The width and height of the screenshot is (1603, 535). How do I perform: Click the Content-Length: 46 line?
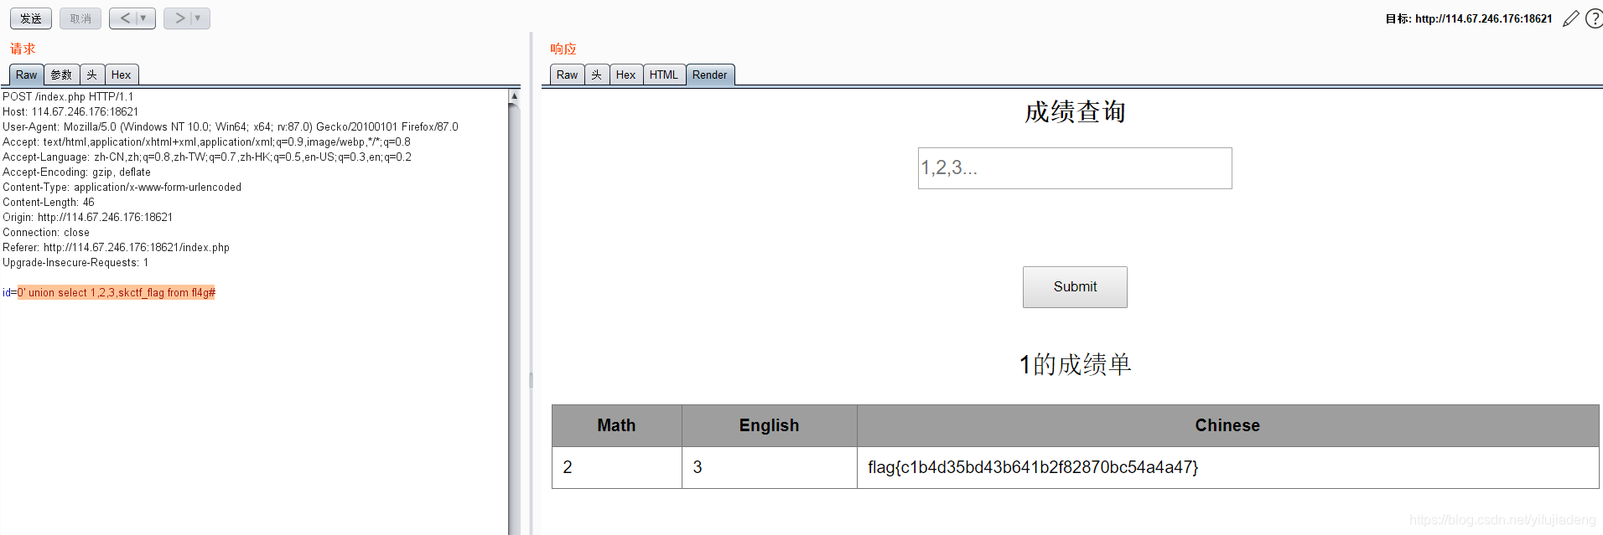click(49, 202)
